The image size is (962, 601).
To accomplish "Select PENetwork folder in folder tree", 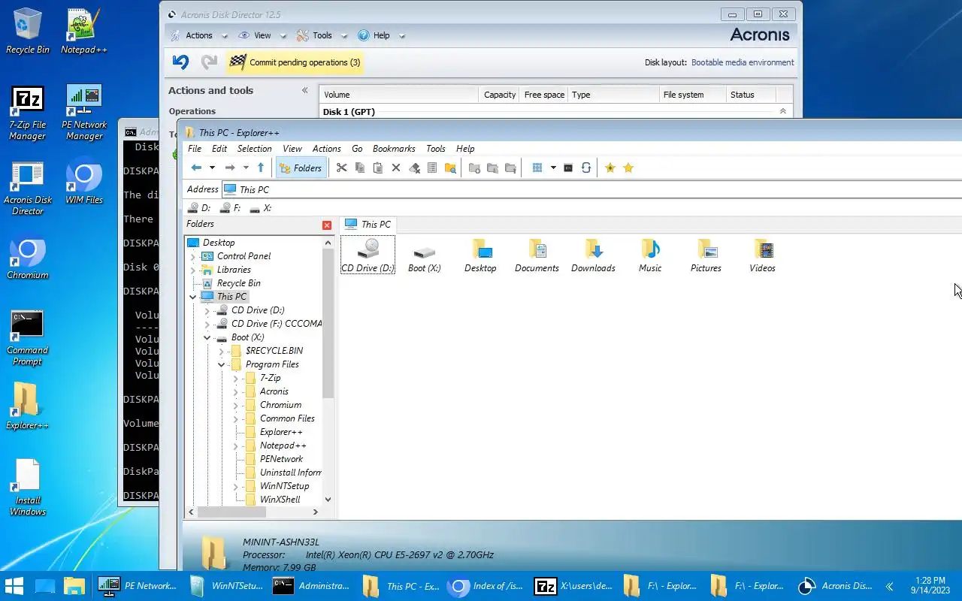I will point(281,459).
